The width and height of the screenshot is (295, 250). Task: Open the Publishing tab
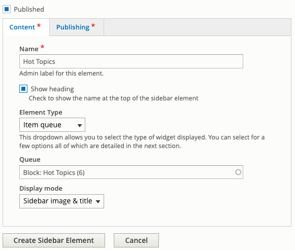76,27
